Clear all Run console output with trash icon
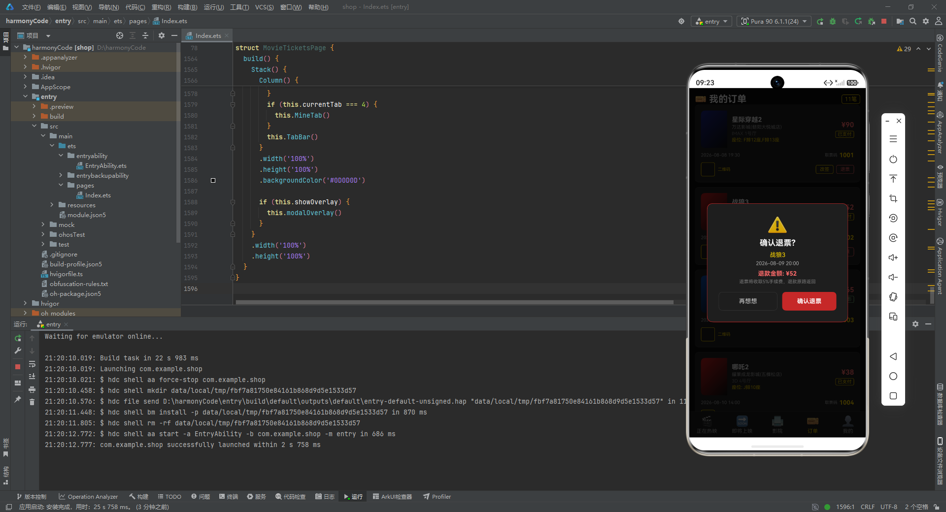 [32, 402]
